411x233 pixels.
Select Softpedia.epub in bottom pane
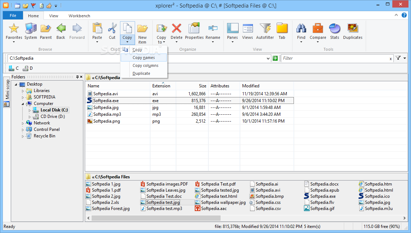pyautogui.click(x=324, y=190)
